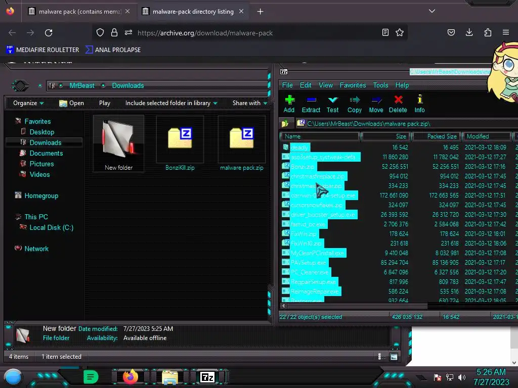Viewport: 518px width, 388px height.
Task: Select Desktop in Favorites sidebar
Action: pos(41,132)
